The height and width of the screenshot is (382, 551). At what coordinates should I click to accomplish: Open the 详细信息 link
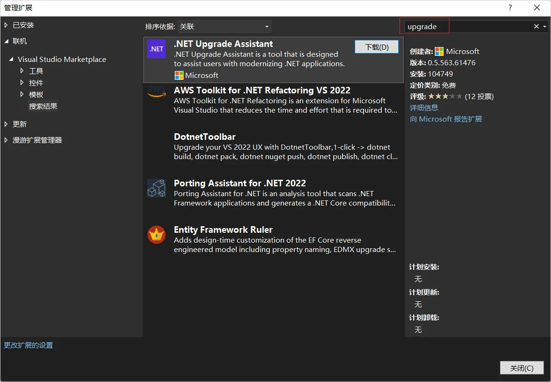(x=424, y=108)
